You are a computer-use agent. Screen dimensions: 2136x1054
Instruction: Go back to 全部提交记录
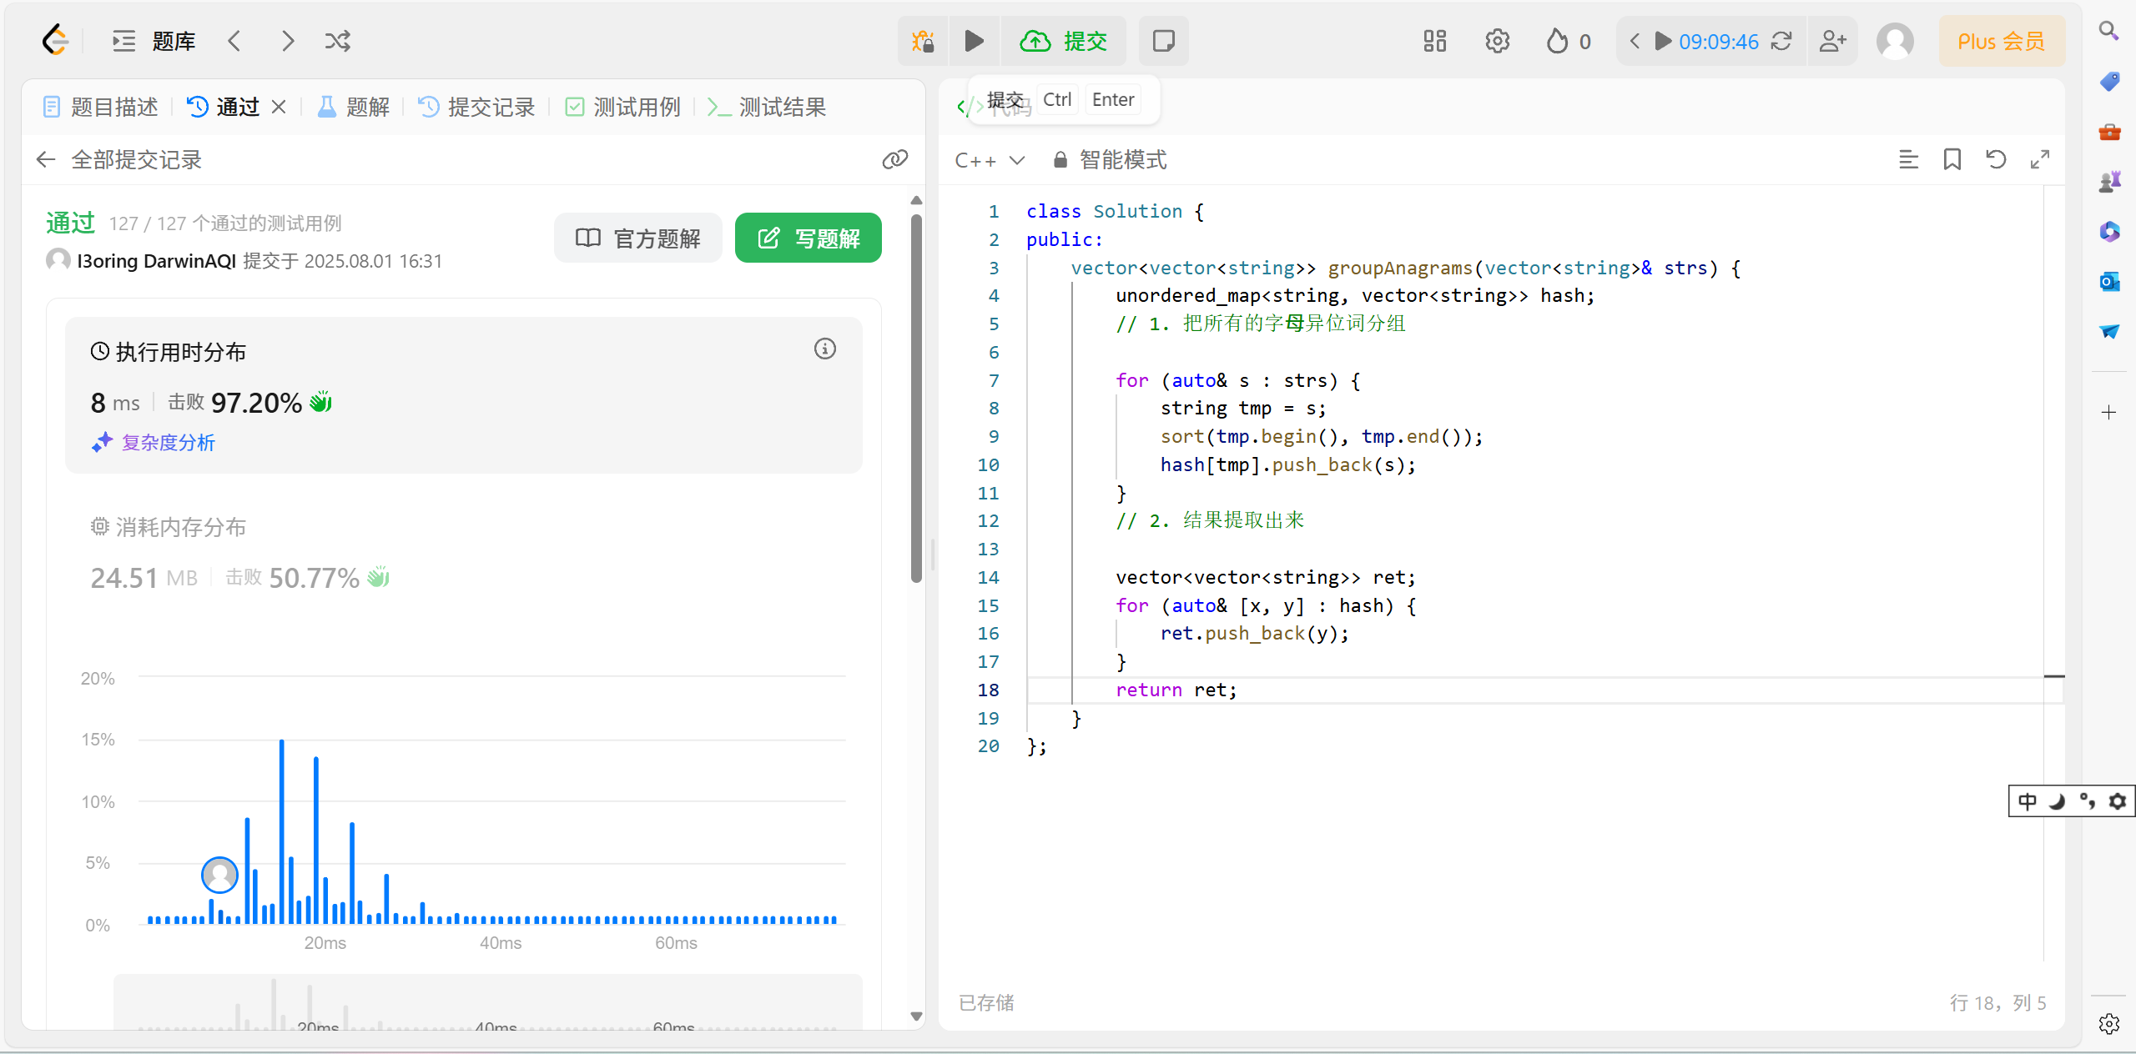(119, 159)
